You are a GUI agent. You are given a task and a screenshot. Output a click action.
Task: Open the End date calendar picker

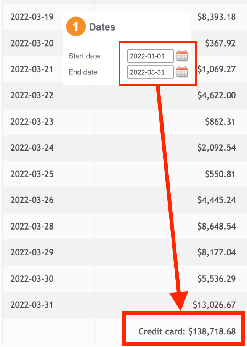pos(182,72)
